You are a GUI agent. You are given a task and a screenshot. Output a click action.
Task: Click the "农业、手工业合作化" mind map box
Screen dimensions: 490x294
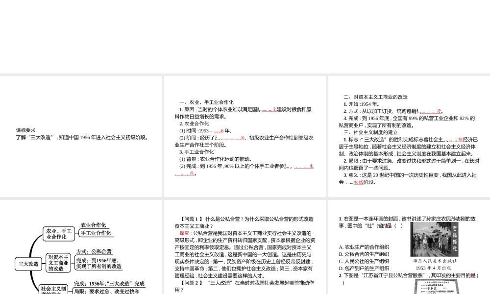(59, 234)
